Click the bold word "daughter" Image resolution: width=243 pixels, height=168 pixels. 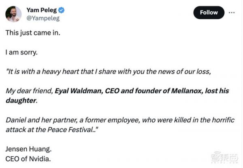click(x=21, y=100)
